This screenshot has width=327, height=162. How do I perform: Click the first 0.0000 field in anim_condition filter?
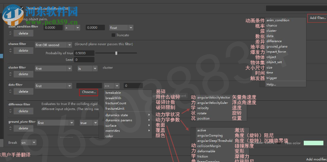click(53, 28)
